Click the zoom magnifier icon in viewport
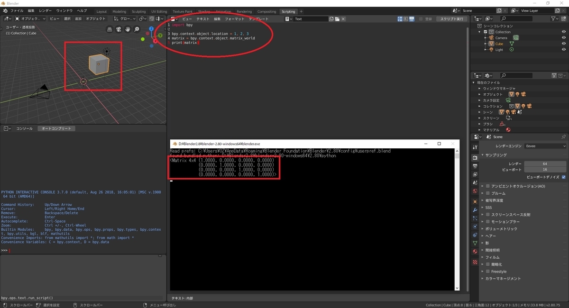569x308 pixels. (x=137, y=29)
